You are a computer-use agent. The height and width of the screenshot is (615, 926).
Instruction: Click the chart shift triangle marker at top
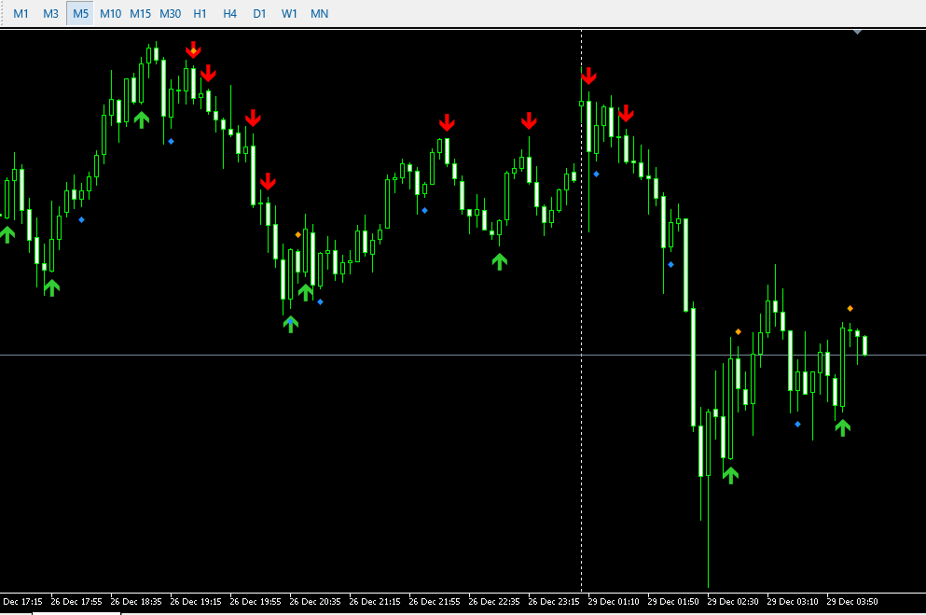pyautogui.click(x=858, y=32)
